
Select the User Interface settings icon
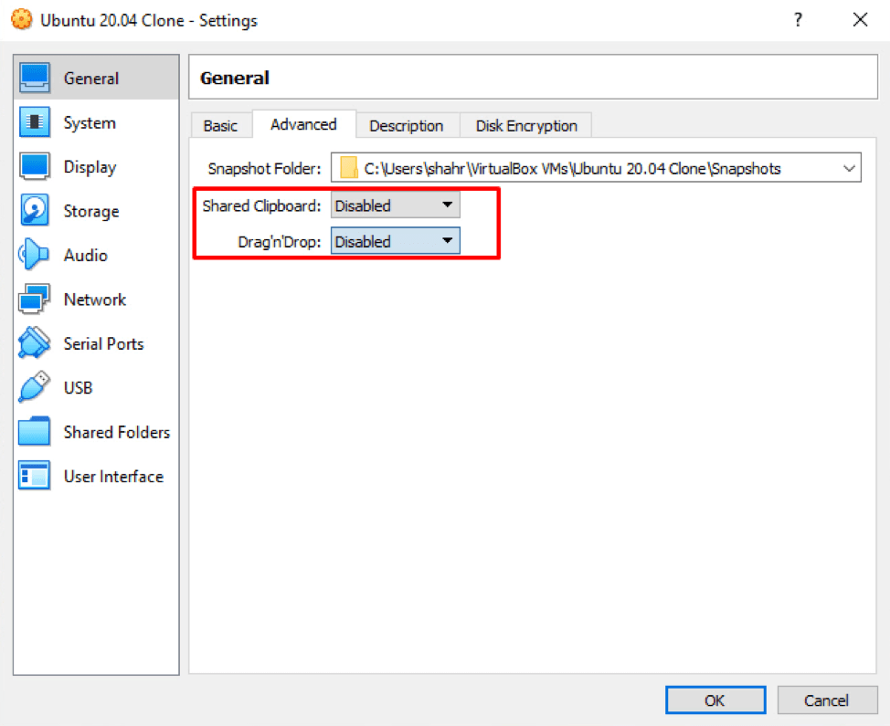33,476
